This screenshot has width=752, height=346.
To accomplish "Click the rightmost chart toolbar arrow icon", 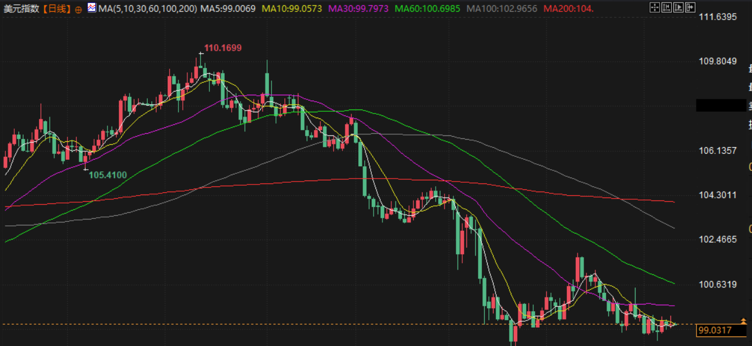I will pos(690,8).
